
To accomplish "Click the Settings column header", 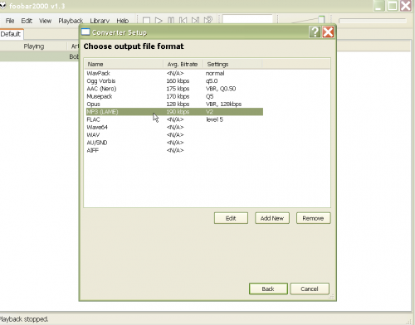I will pyautogui.click(x=232, y=64).
